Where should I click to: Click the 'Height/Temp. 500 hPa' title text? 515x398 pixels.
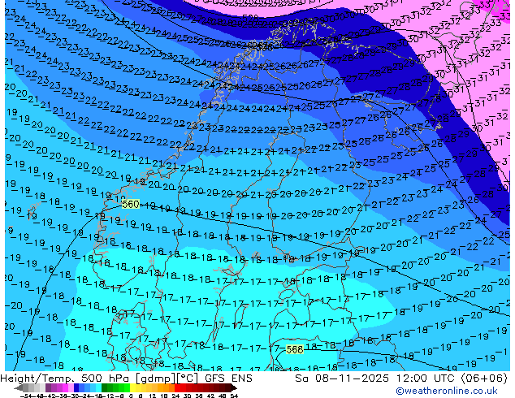click(65, 379)
